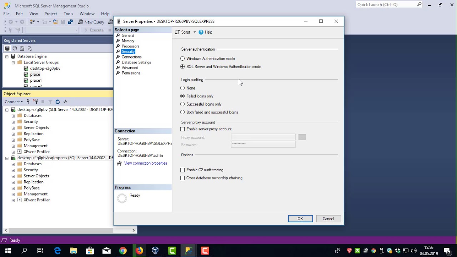Expand Server Objects under the first server
This screenshot has width=457, height=257.
[13, 128]
